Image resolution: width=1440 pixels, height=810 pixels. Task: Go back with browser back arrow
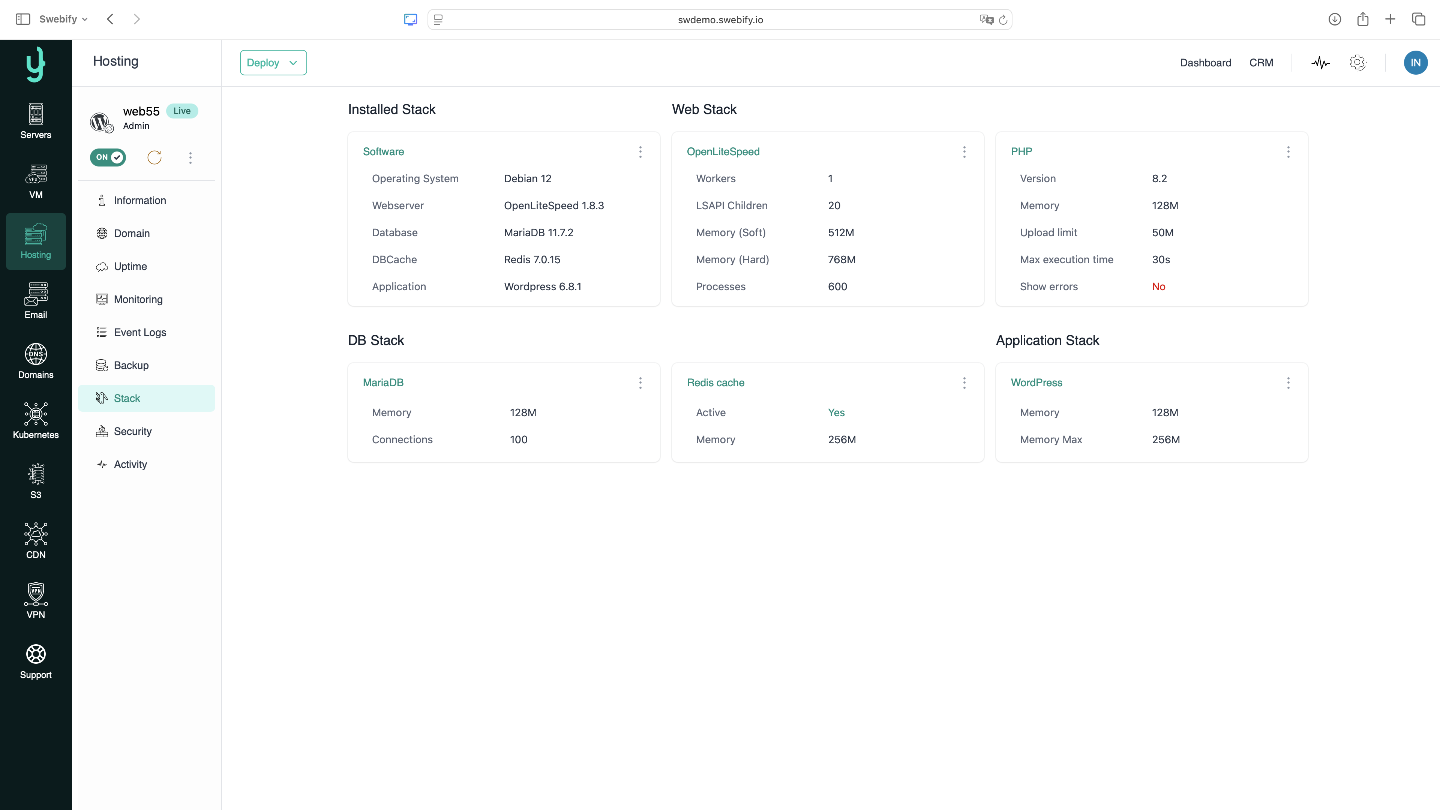[x=110, y=19]
